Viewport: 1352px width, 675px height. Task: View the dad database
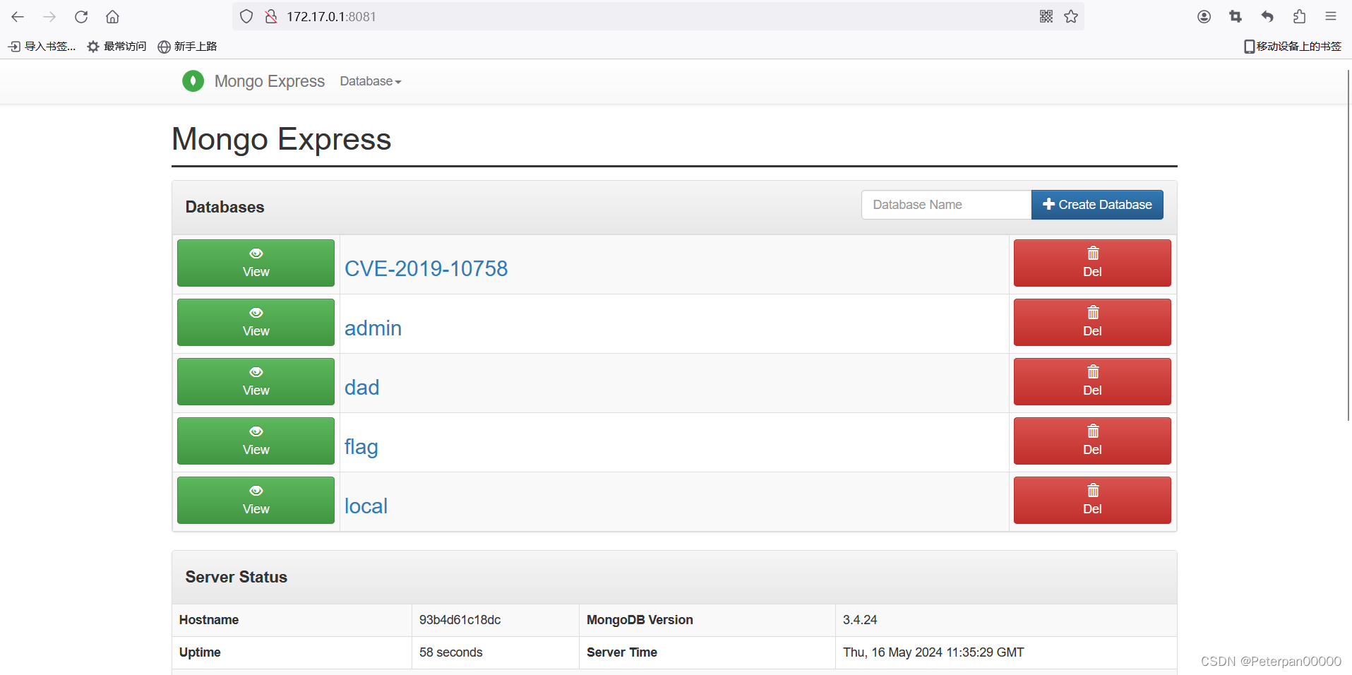click(256, 381)
